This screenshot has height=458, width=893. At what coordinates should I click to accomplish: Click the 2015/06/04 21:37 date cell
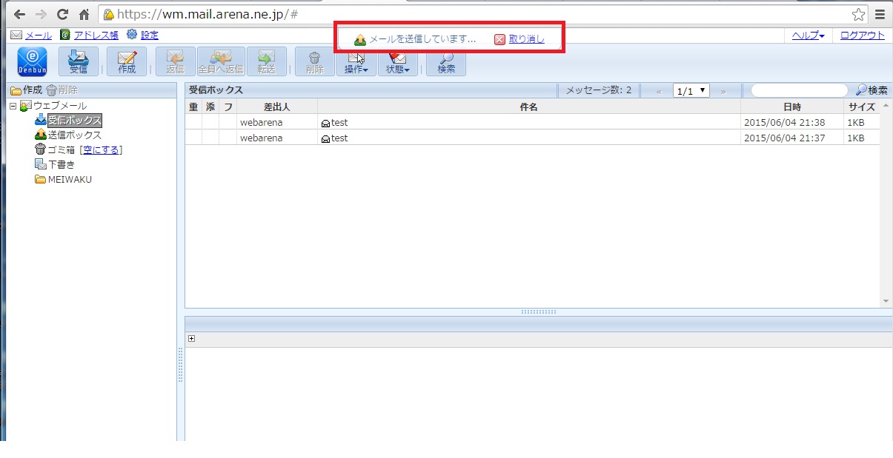(784, 138)
